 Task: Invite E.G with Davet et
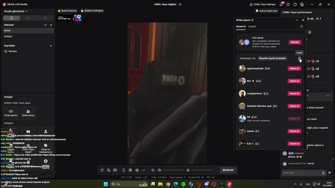click(294, 144)
